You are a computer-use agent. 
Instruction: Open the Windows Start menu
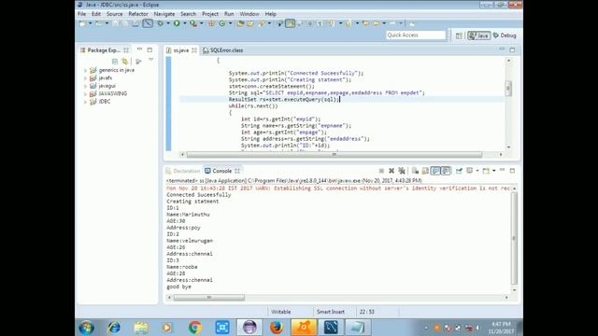(87, 328)
